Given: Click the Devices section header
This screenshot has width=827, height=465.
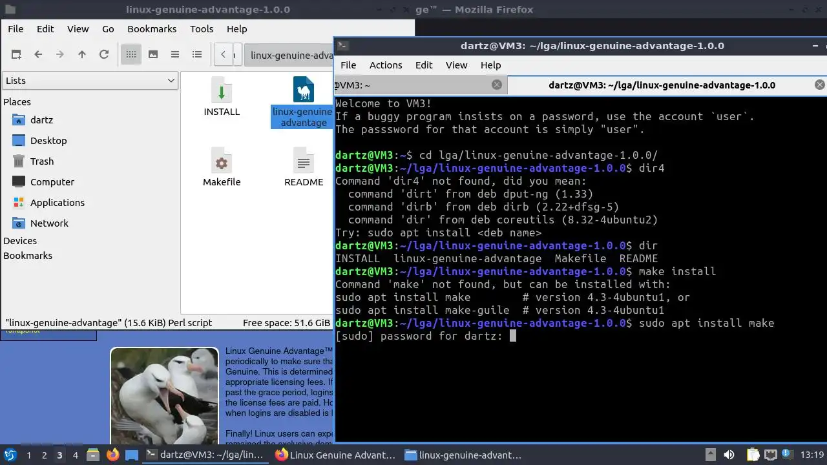Looking at the screenshot, I should tap(20, 241).
